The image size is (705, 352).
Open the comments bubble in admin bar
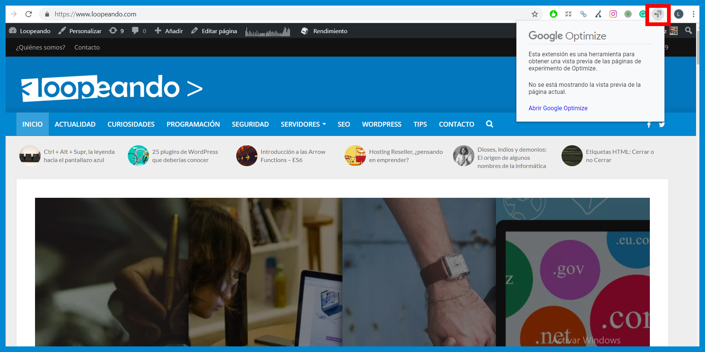pyautogui.click(x=139, y=31)
